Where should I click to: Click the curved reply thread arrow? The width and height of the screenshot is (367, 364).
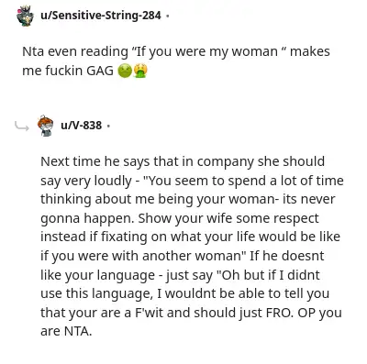point(22,127)
